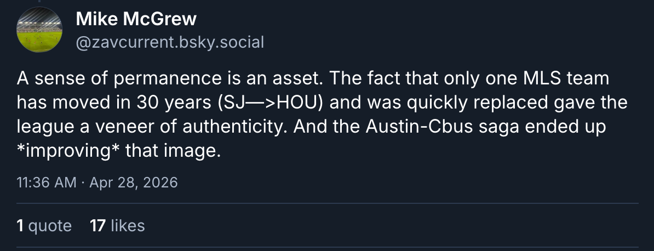Viewport: 654px width, 251px height.
Task: Open the @zavcurrent.bsky.social handle link
Action: tap(169, 42)
